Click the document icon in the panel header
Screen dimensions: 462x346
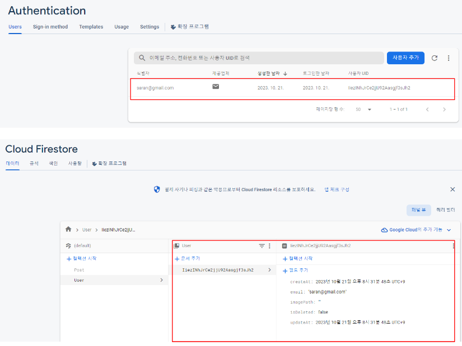coord(284,246)
